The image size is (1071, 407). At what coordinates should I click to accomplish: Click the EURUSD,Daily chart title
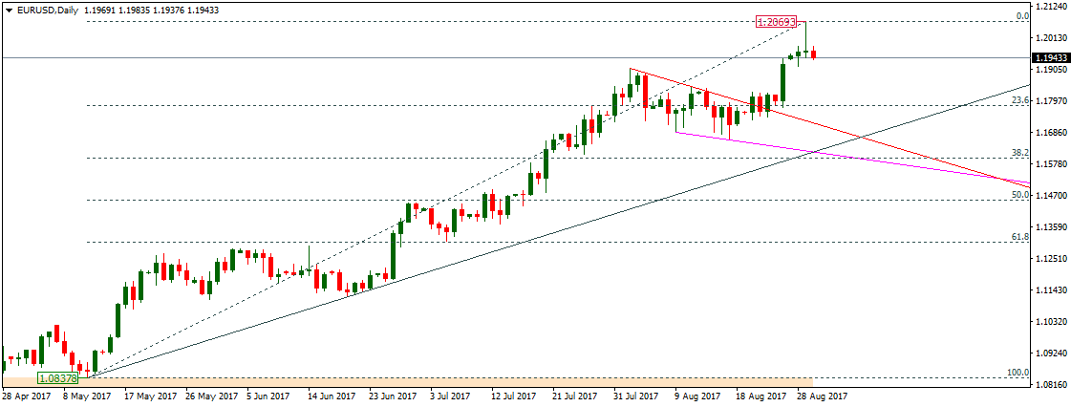click(46, 8)
